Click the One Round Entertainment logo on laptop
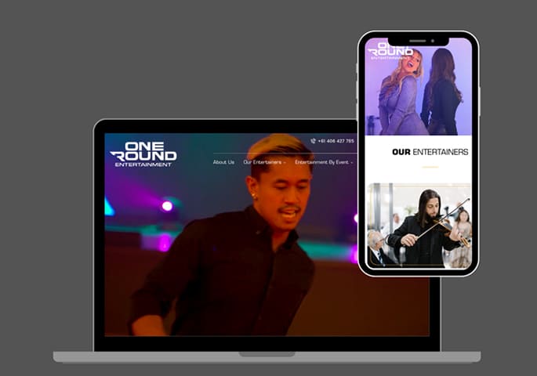 [143, 154]
